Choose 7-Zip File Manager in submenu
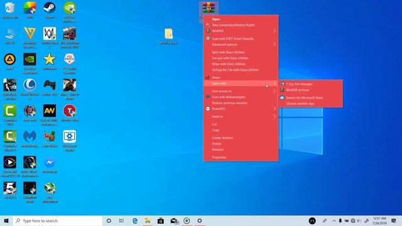The width and height of the screenshot is (402, 226). pyautogui.click(x=310, y=84)
